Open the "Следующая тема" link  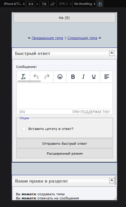(x=82, y=38)
